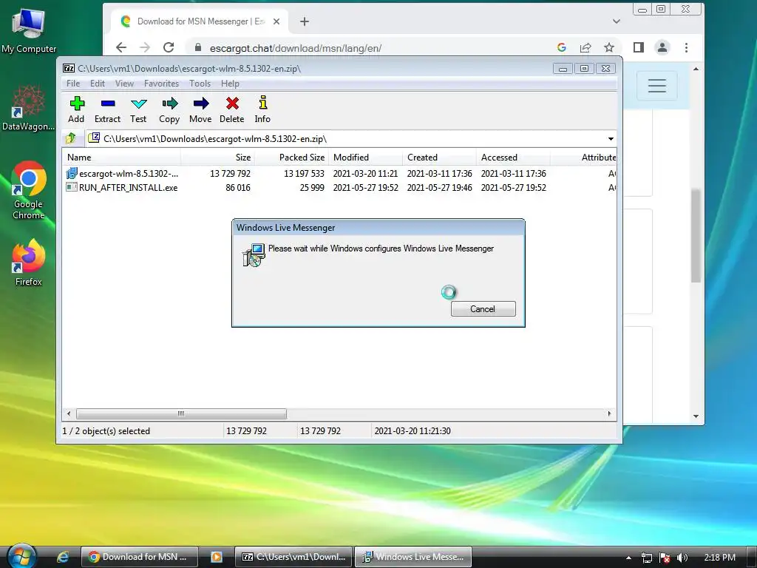Launch Firefox from the desktop
The height and width of the screenshot is (568, 757).
[29, 263]
